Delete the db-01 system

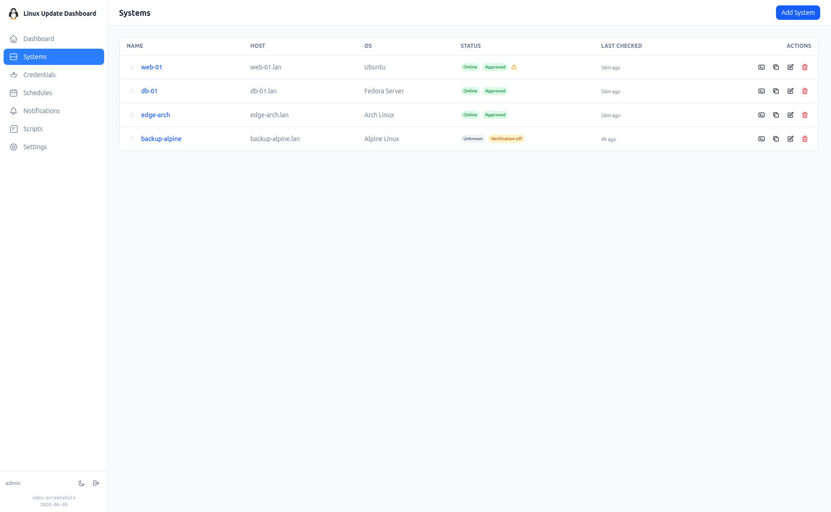(x=805, y=91)
